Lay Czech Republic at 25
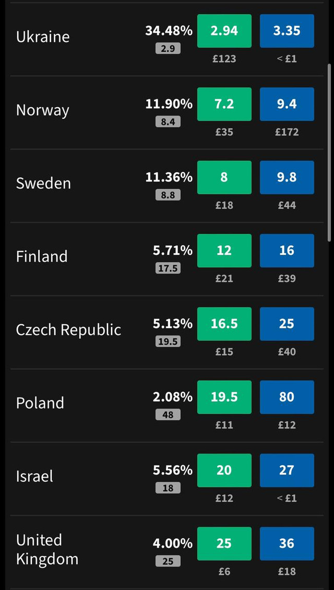This screenshot has height=590, width=334. 287,324
